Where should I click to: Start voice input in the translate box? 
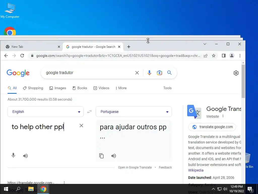tap(13, 155)
